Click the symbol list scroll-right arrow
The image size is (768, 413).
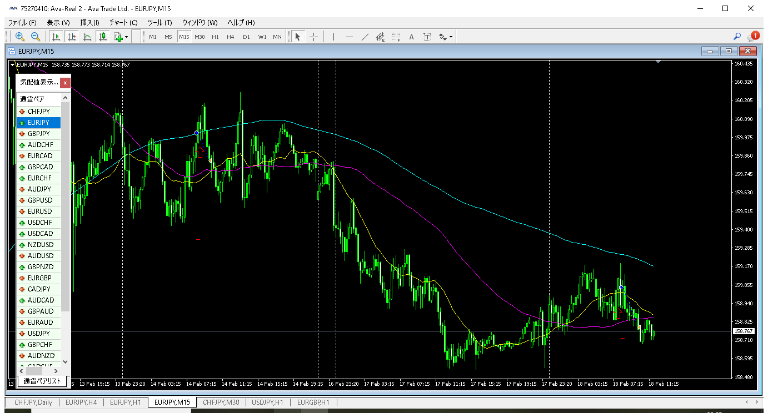(x=56, y=371)
